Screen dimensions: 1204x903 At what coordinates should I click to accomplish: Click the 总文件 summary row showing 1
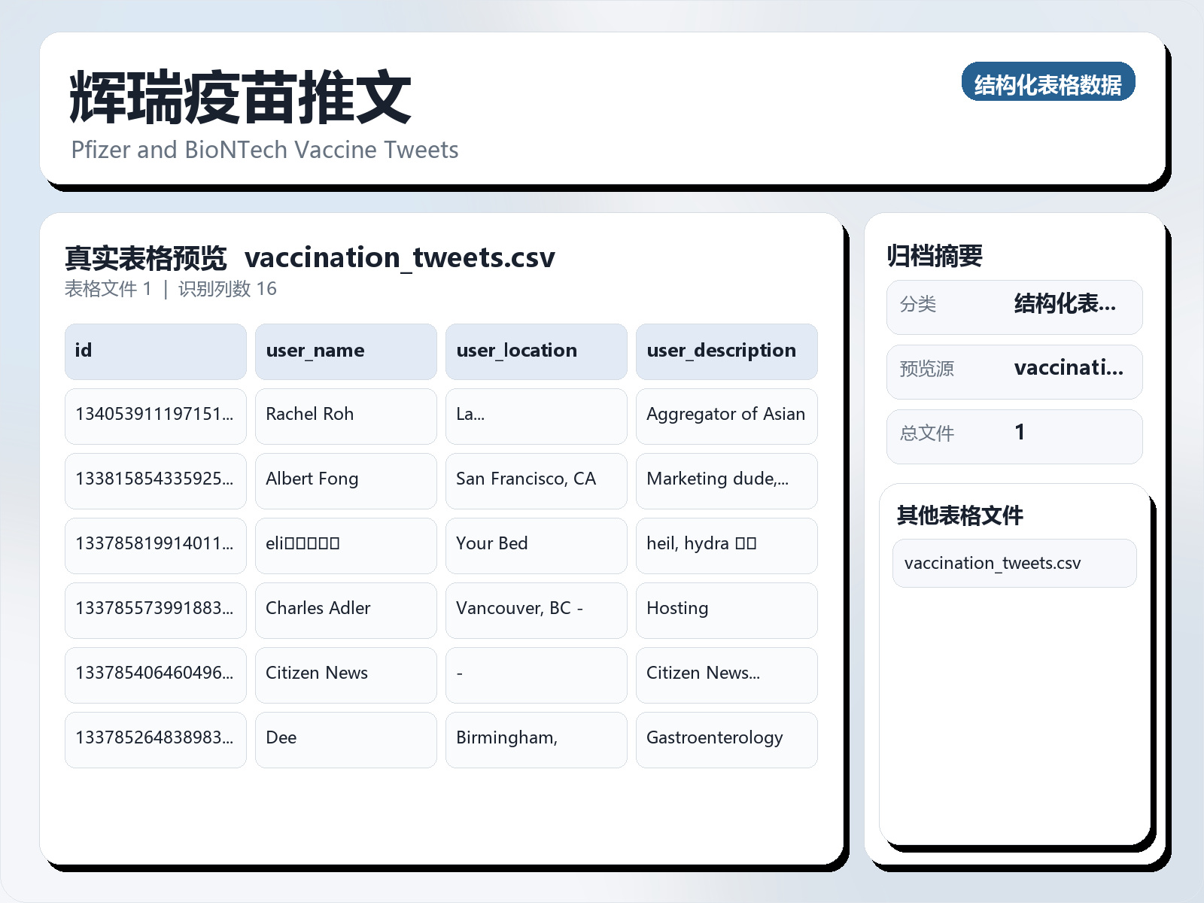tap(1014, 436)
